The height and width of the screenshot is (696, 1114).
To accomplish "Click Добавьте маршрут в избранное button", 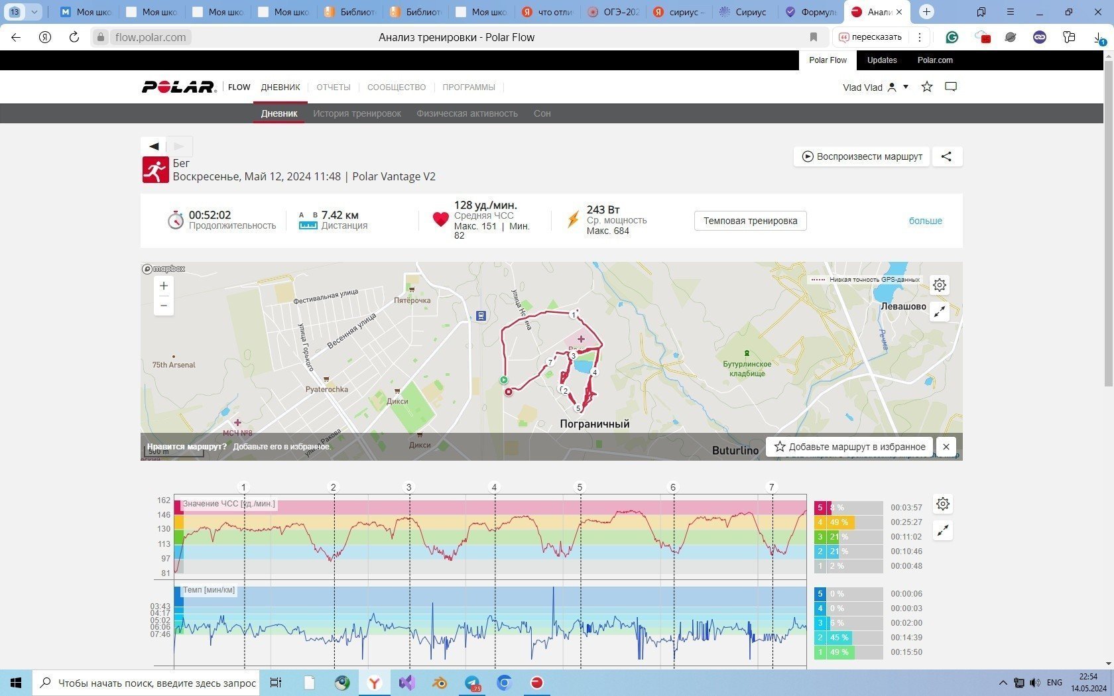I will 849,447.
